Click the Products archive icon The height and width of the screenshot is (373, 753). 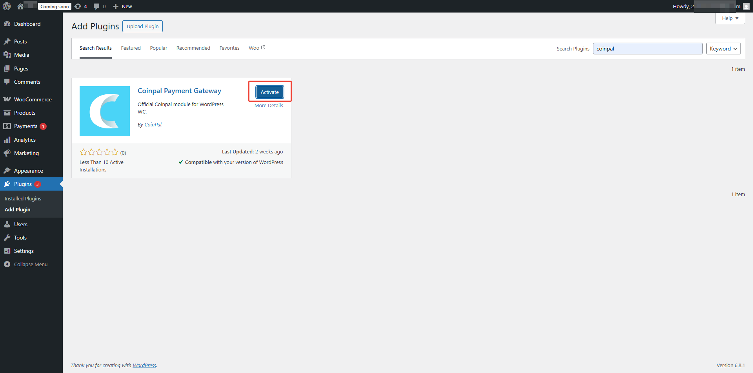click(7, 113)
